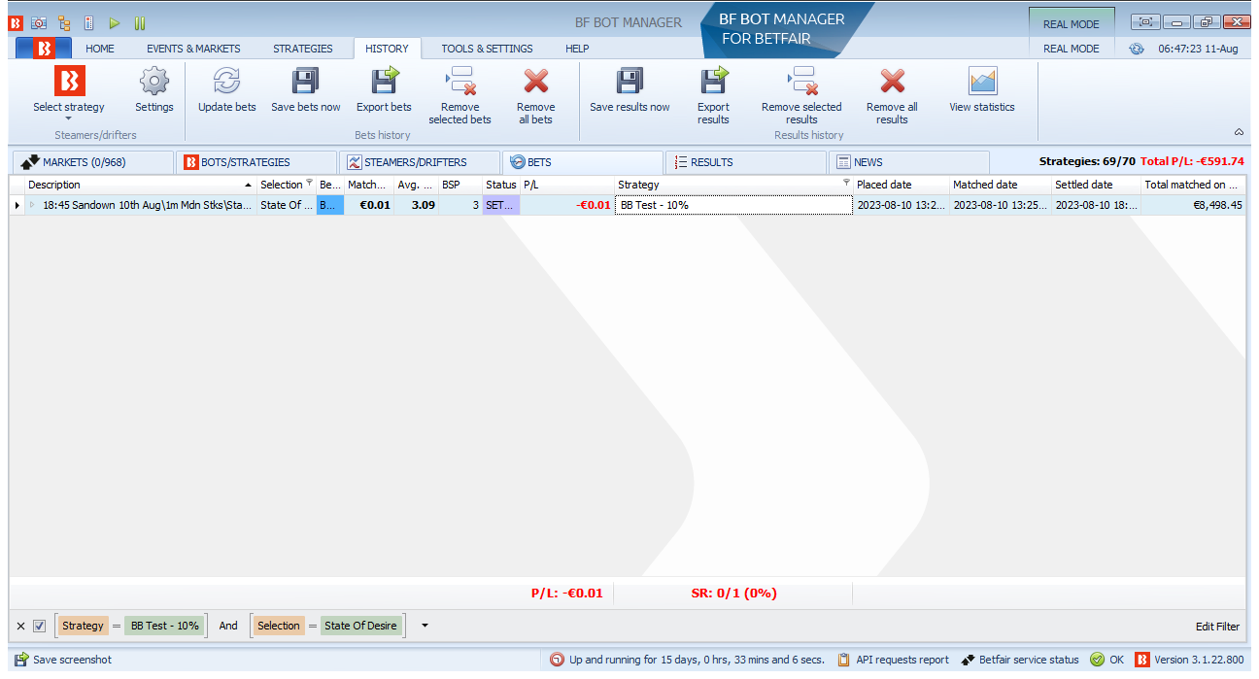Open the Selection column filter icon

[x=310, y=183]
